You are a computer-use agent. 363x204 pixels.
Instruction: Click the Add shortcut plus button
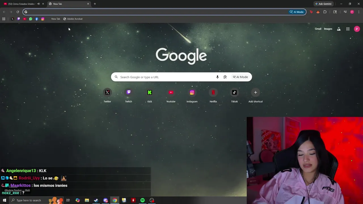[256, 92]
